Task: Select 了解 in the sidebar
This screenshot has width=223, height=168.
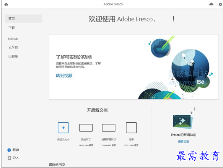Action: tap(11, 28)
